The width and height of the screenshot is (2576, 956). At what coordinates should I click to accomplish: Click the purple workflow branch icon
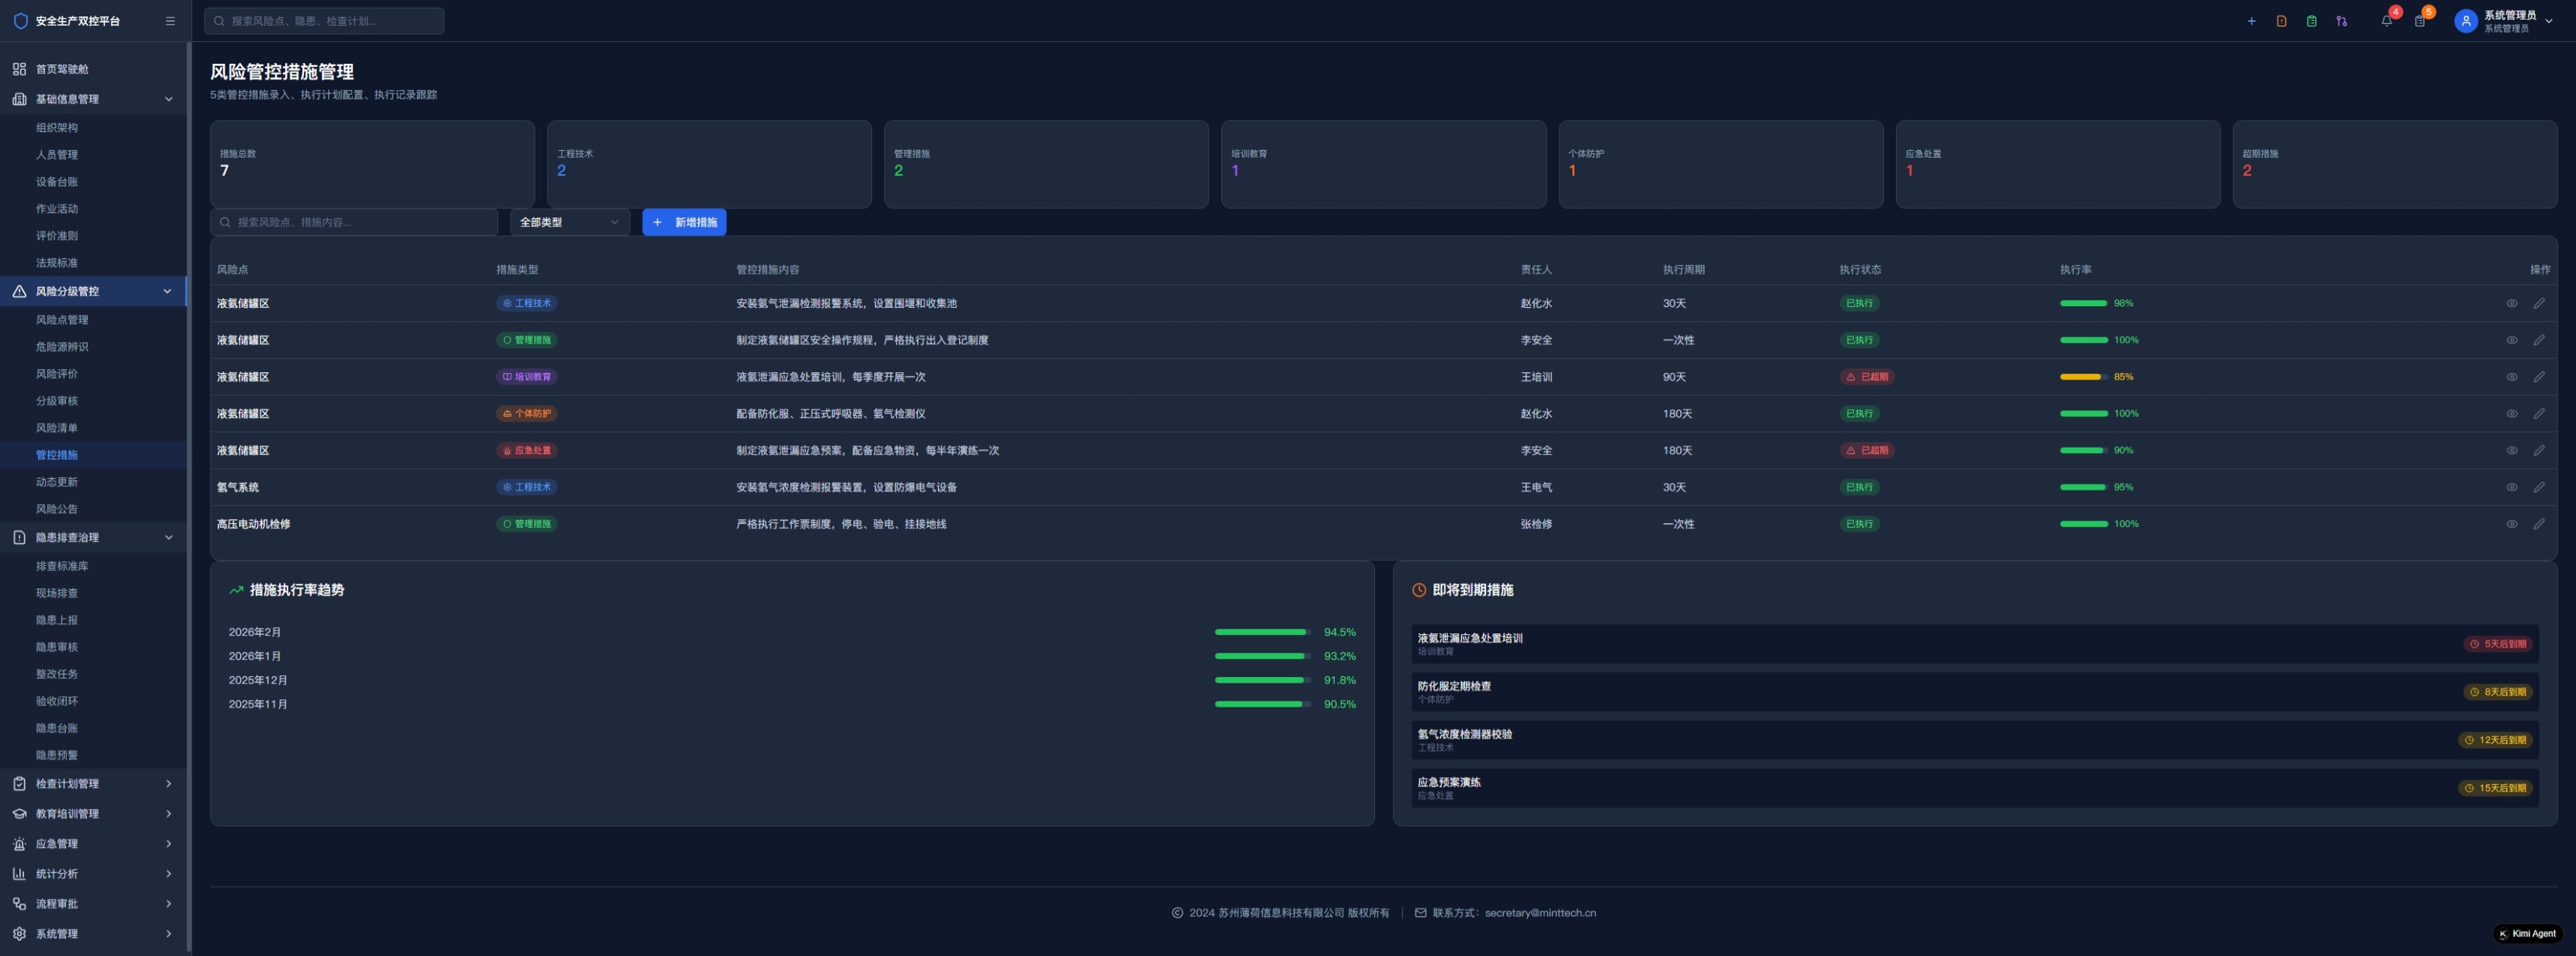point(2341,21)
